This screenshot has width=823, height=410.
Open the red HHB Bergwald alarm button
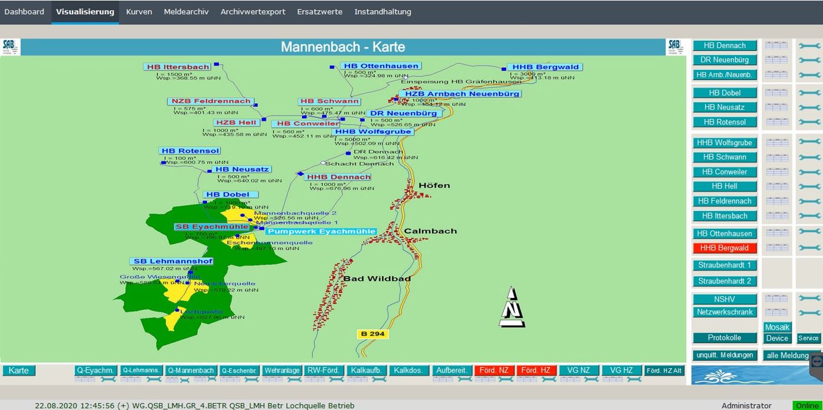coord(724,248)
